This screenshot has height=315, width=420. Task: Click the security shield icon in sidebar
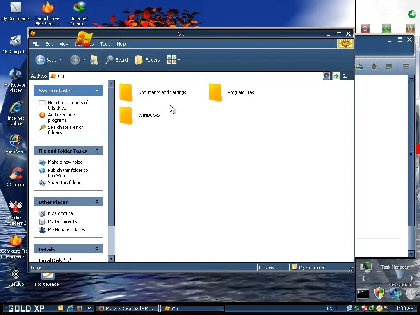tap(379, 293)
